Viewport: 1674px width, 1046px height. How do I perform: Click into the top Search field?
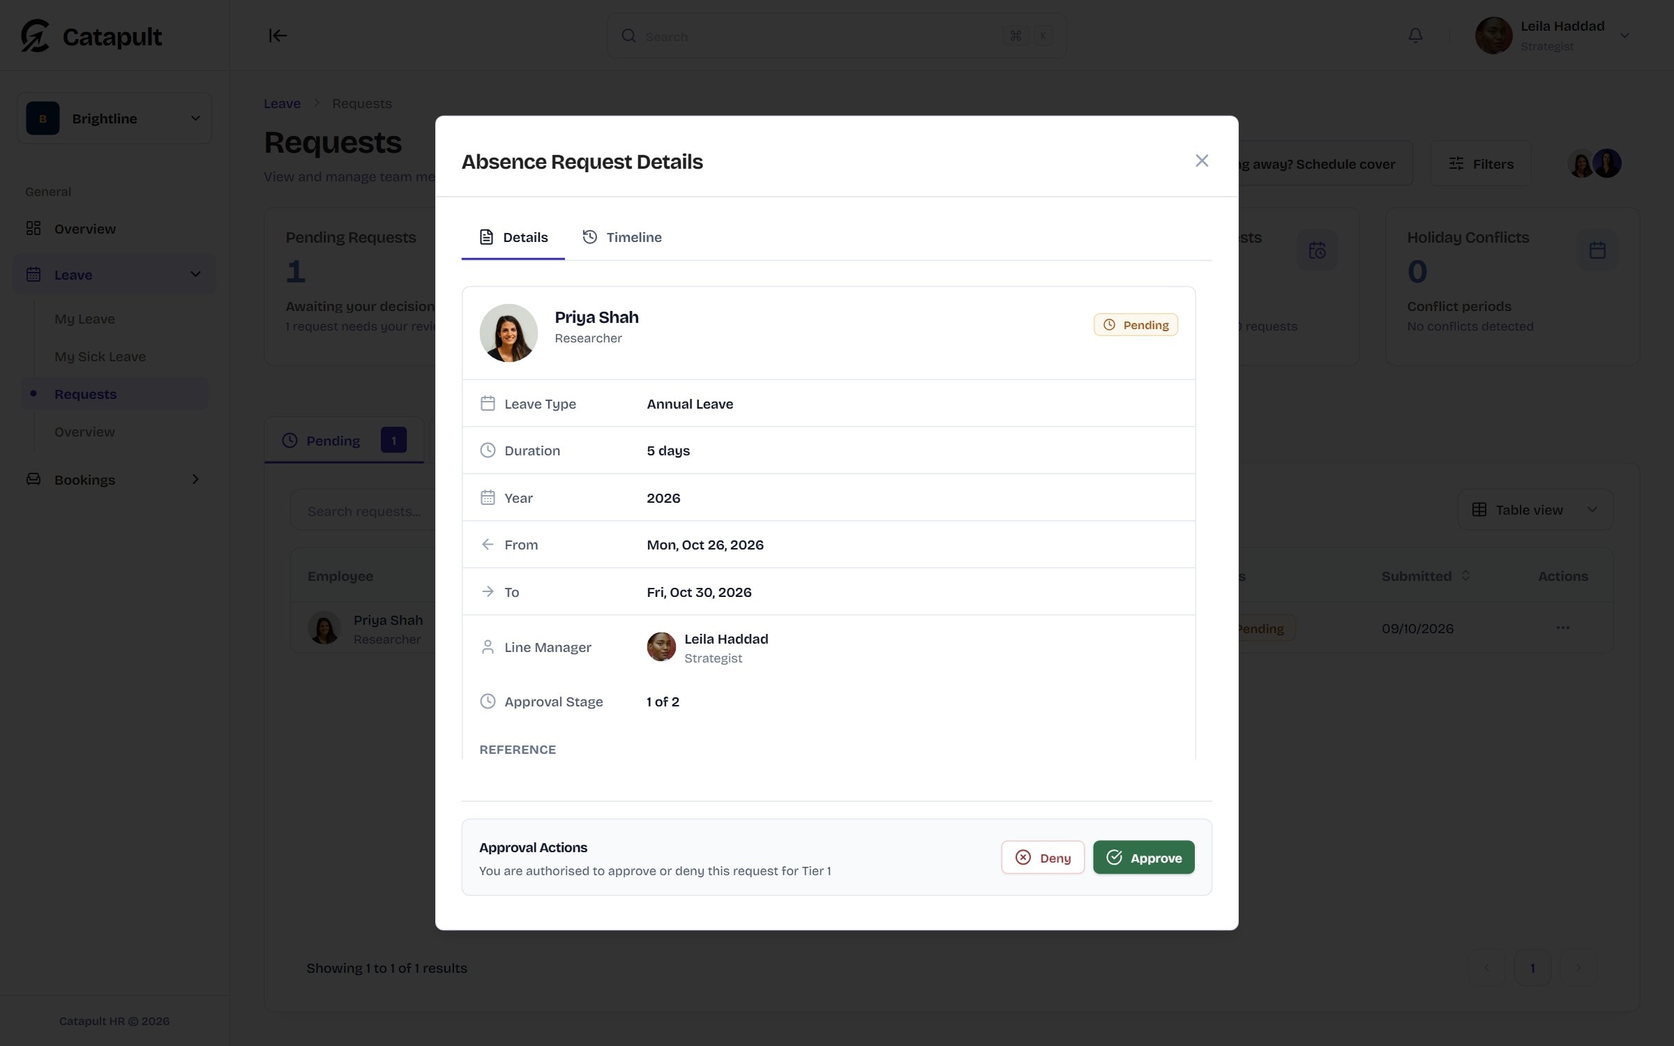point(836,36)
